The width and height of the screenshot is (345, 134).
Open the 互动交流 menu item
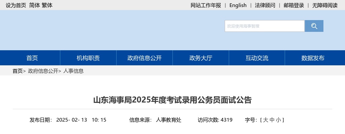(257, 58)
